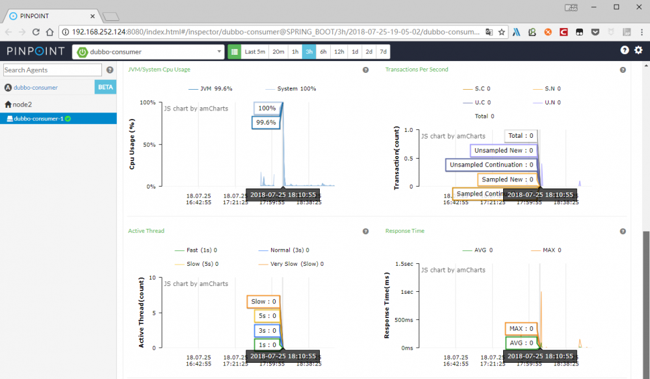The height and width of the screenshot is (379, 650).
Task: Open help for Response Time chart
Action: (x=623, y=231)
